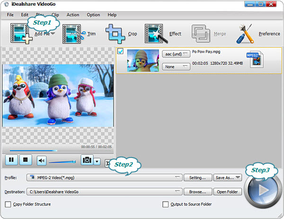Open the Help menu

coord(112,15)
